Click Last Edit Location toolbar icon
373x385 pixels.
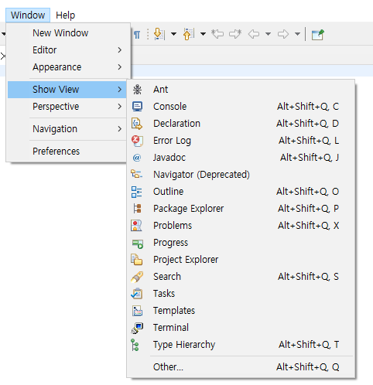(217, 34)
